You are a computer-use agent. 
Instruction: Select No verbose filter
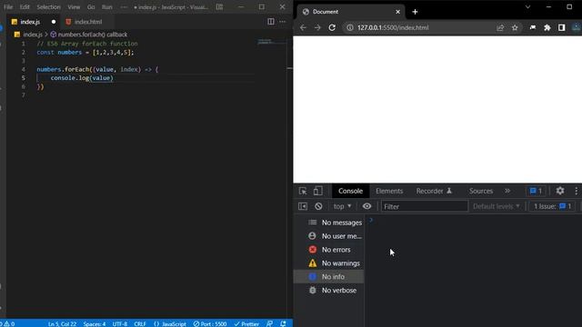(329, 291)
